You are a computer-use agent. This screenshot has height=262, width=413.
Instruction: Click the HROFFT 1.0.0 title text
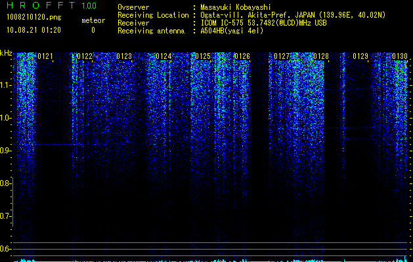[x=52, y=5]
